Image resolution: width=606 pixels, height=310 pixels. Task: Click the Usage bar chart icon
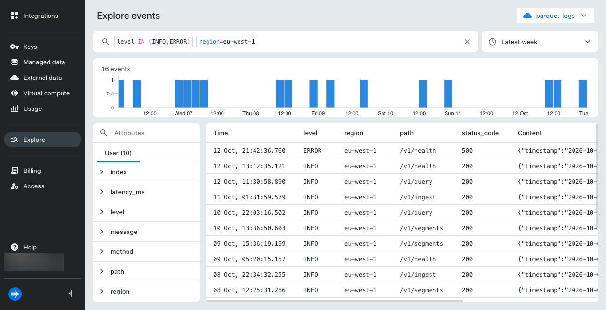tap(15, 108)
